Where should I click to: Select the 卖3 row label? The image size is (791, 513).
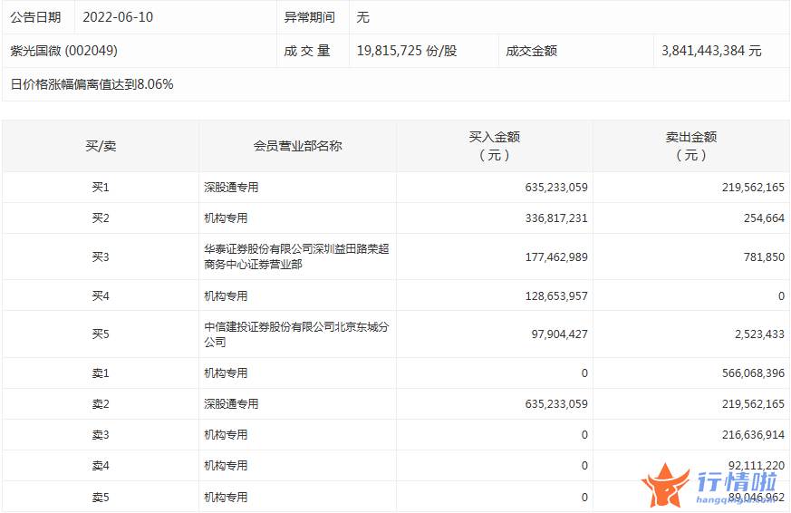tap(101, 434)
